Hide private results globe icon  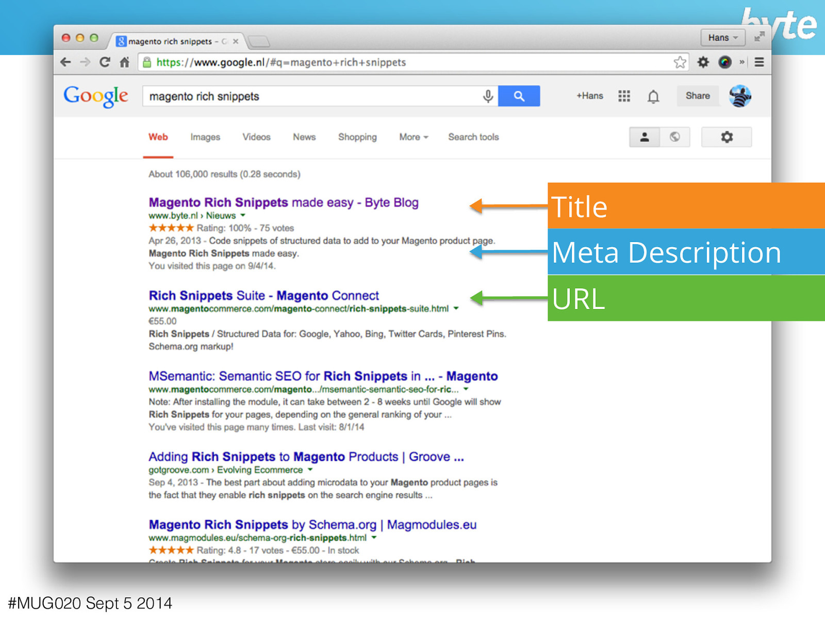pos(674,137)
